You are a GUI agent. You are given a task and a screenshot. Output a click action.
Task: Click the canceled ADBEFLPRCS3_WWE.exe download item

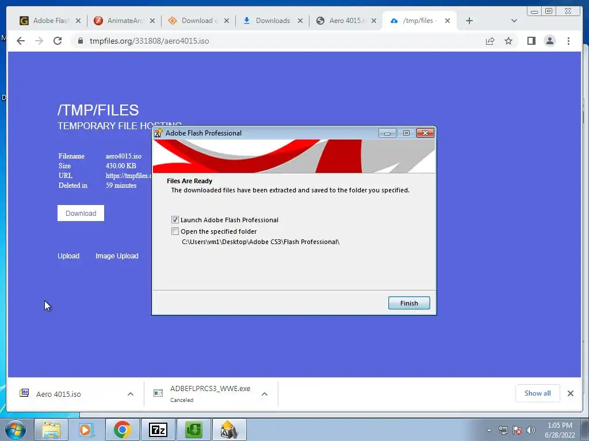tap(210, 393)
